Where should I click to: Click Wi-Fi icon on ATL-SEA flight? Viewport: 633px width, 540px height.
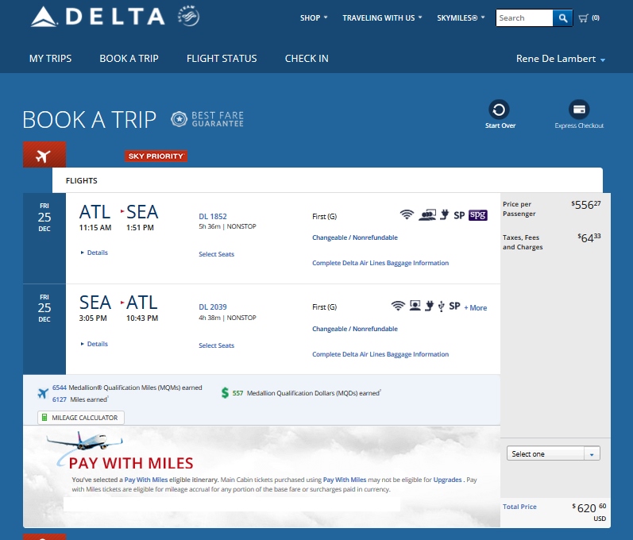tap(407, 214)
